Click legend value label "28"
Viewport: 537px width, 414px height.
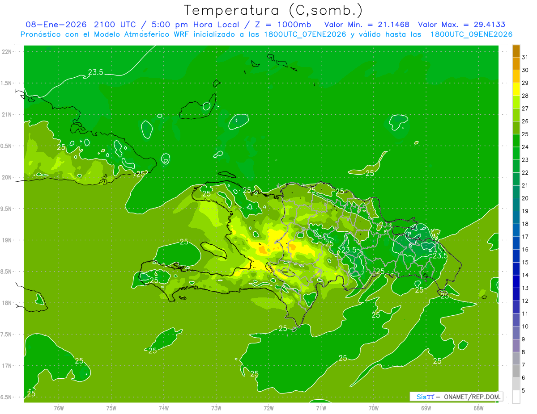525,96
